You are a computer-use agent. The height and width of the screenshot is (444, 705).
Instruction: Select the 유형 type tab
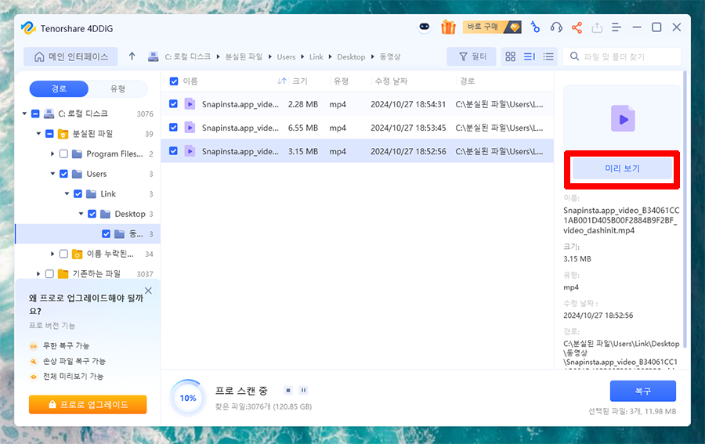point(117,88)
